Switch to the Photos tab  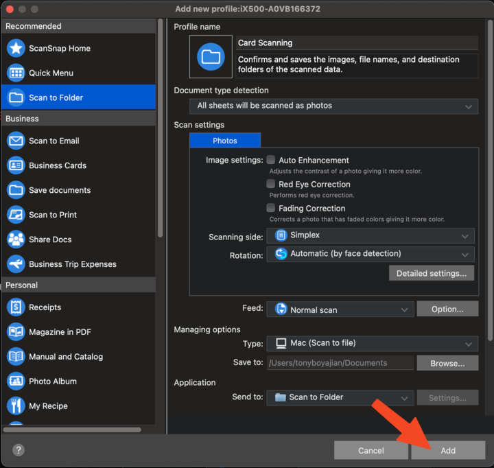tap(225, 141)
